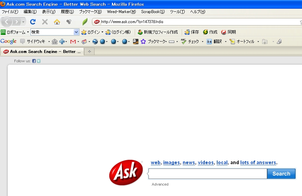Click the URL address bar
The width and height of the screenshot is (302, 196).
(196, 22)
